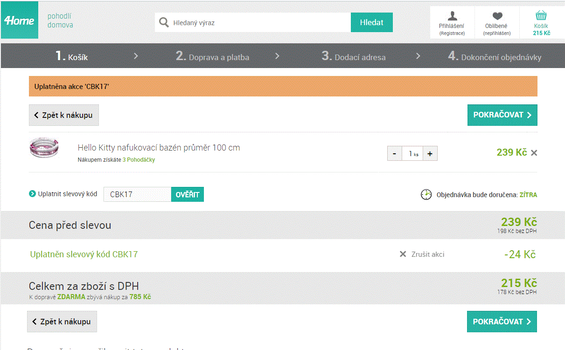Select step 4 Dokončení objednávky

[495, 56]
